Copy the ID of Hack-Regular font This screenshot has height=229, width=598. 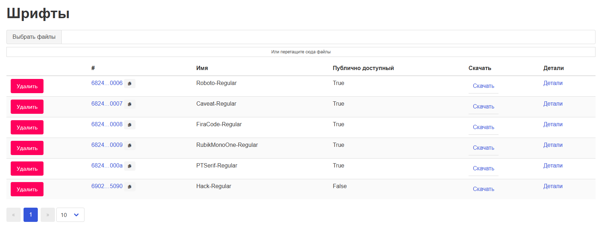tap(130, 187)
